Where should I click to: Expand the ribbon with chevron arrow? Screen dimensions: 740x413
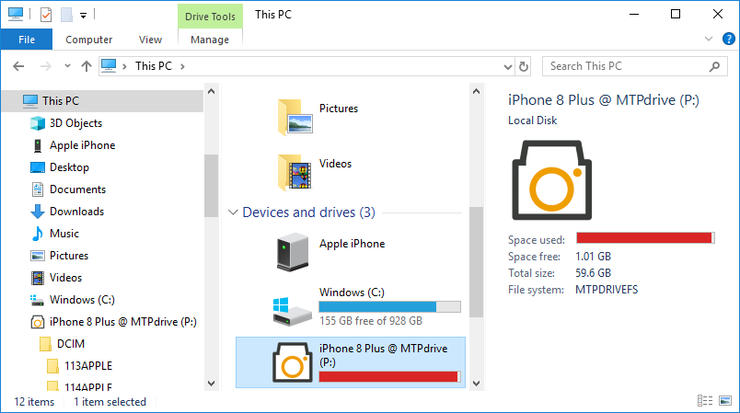pos(708,40)
